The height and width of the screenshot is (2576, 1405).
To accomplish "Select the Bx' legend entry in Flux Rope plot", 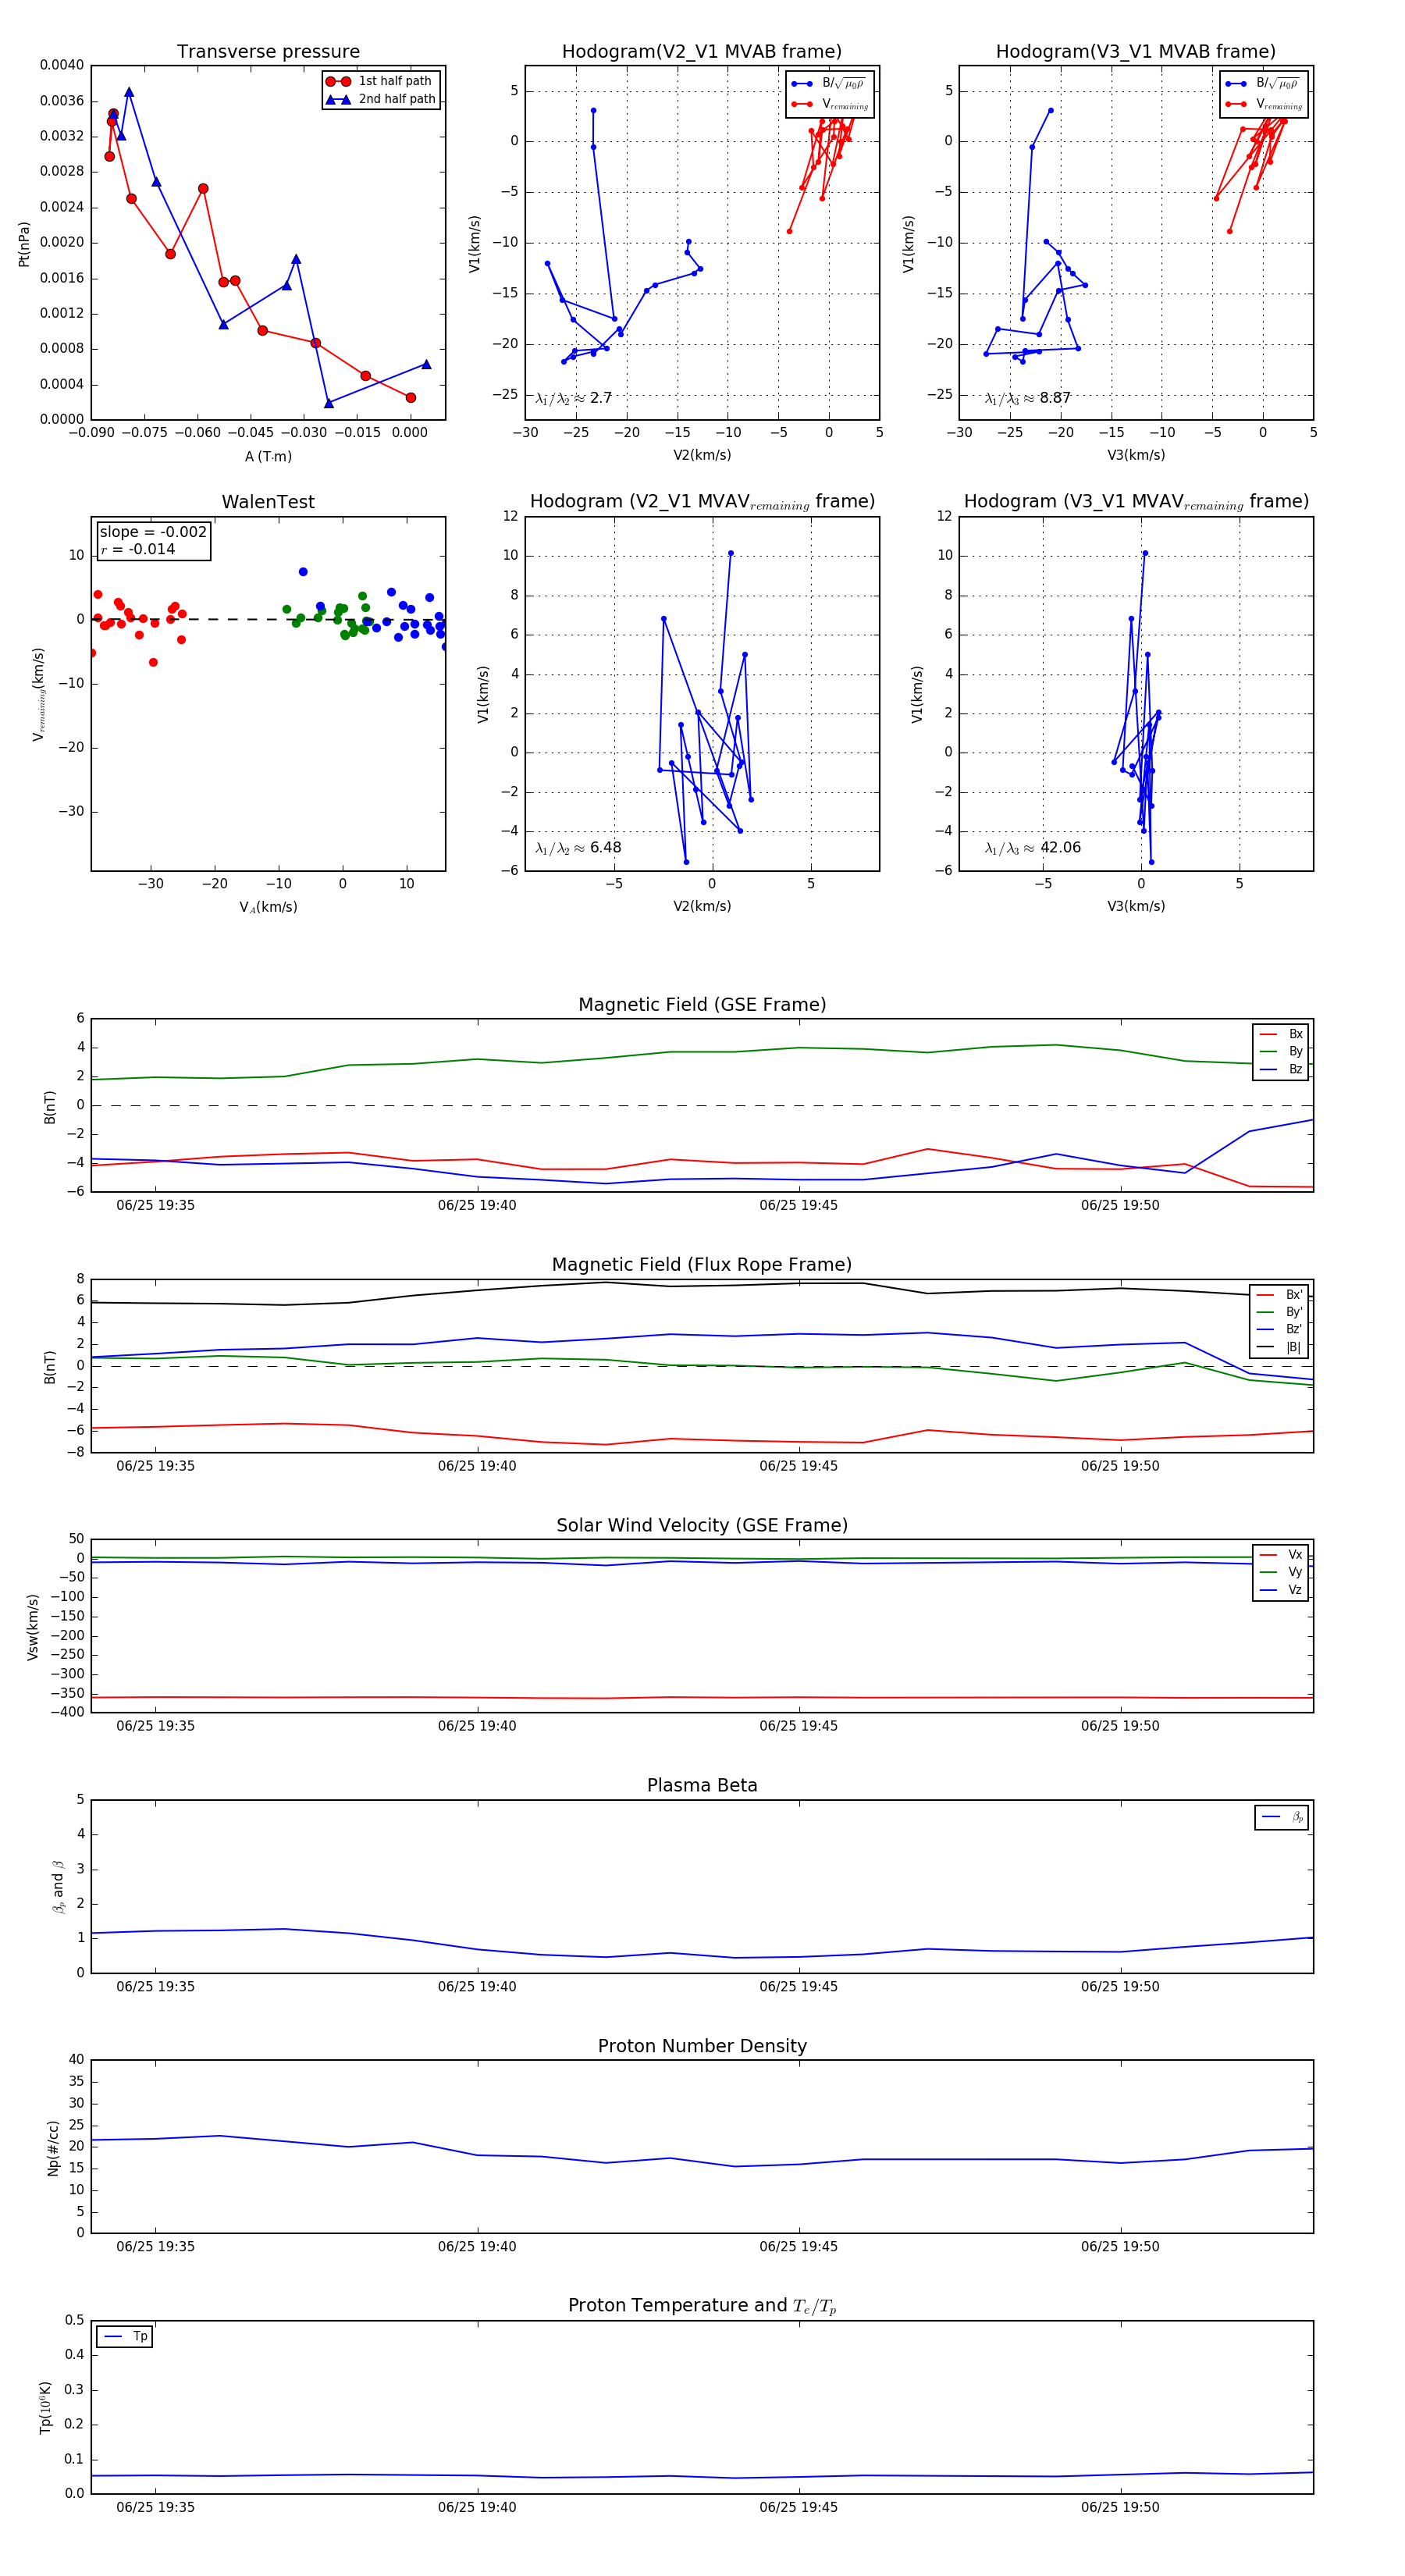I will pos(1279,1295).
